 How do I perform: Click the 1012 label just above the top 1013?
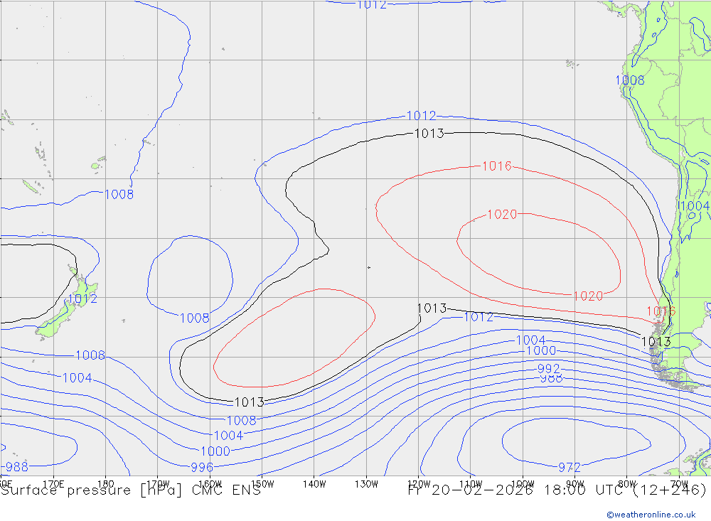(421, 116)
